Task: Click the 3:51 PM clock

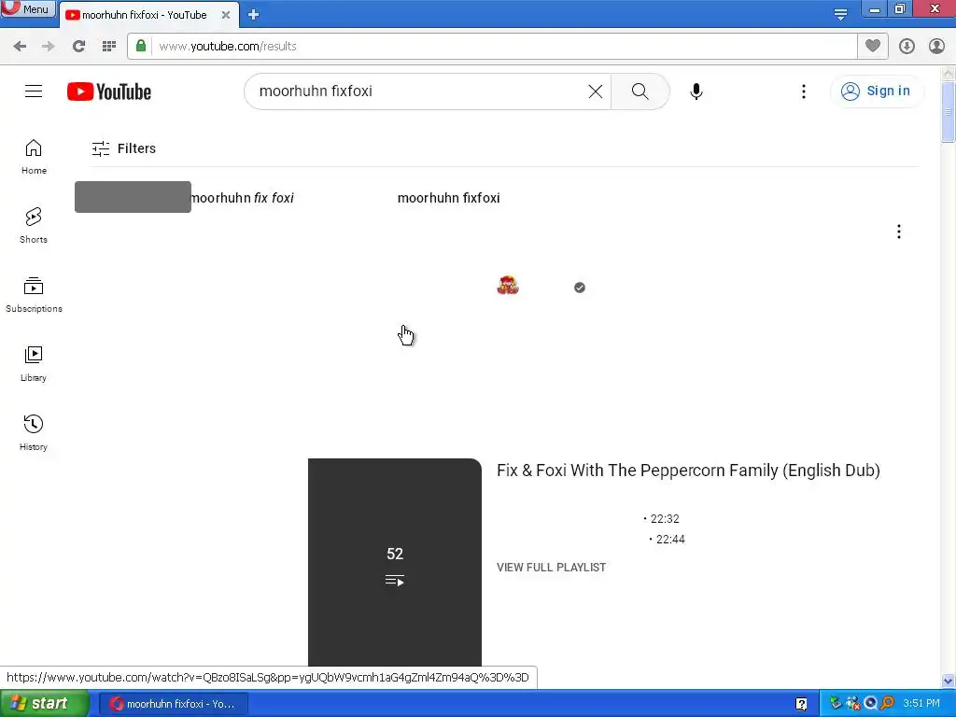Action: [x=921, y=704]
